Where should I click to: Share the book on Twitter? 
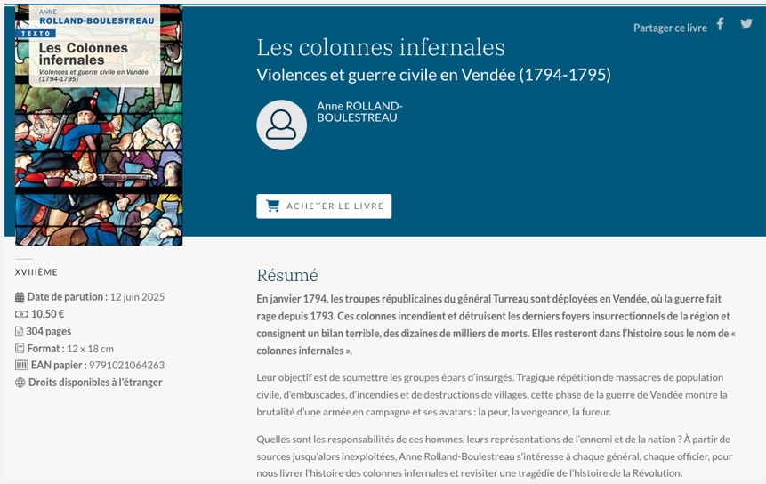tap(746, 24)
